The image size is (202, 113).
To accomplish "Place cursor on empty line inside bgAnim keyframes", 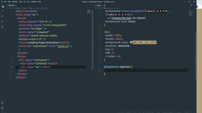I will click(x=146, y=70).
